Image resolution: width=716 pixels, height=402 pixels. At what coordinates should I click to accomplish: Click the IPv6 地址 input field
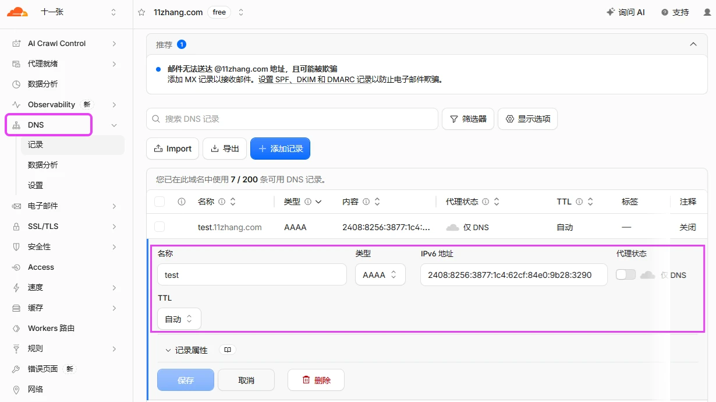click(514, 274)
